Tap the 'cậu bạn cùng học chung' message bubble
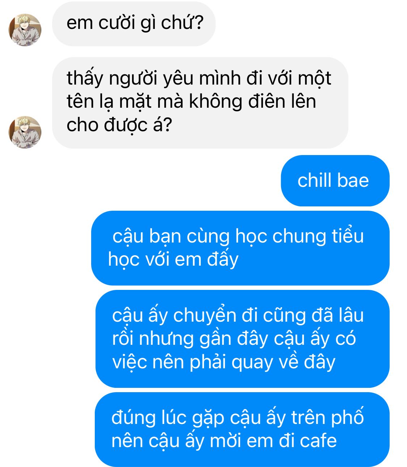 (x=240, y=248)
